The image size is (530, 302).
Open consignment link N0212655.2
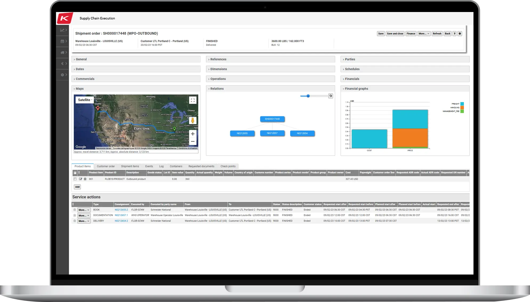pos(121,210)
